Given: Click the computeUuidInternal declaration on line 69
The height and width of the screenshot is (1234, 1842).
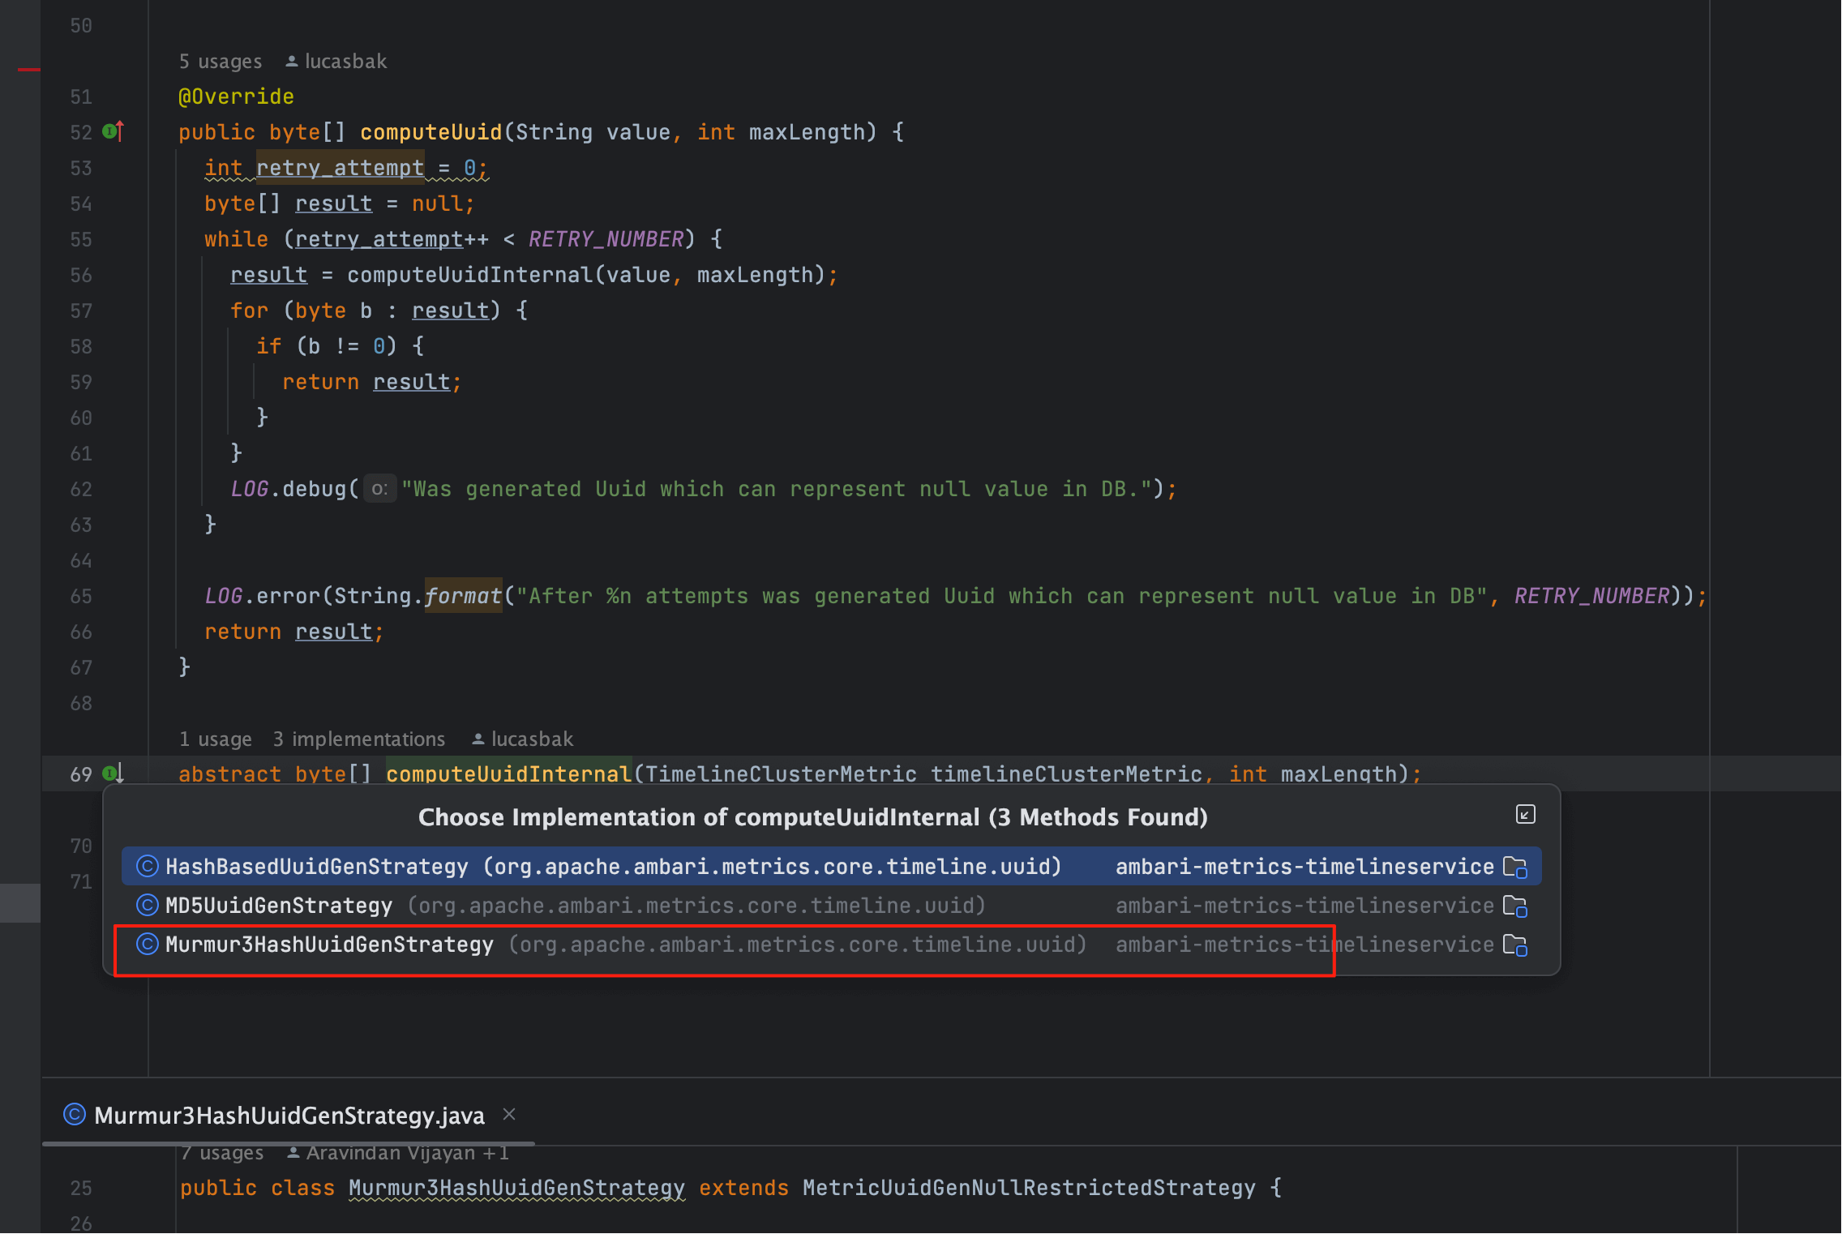Looking at the screenshot, I should point(508,774).
